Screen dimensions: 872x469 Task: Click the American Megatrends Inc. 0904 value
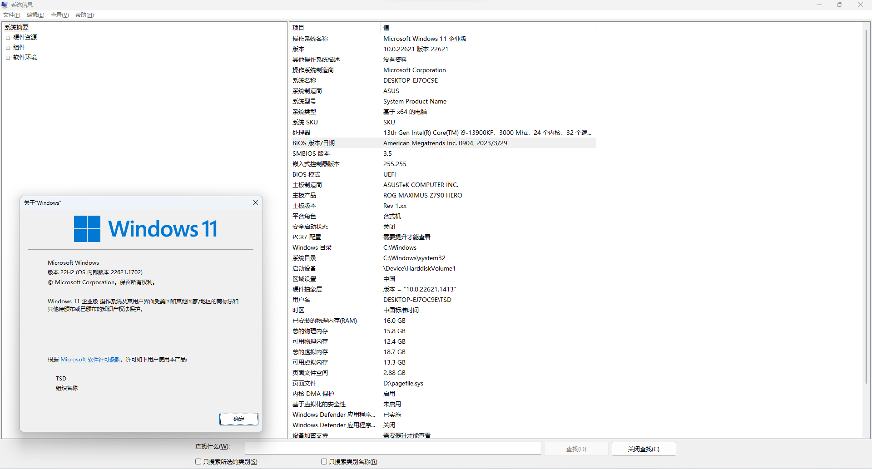[445, 143]
